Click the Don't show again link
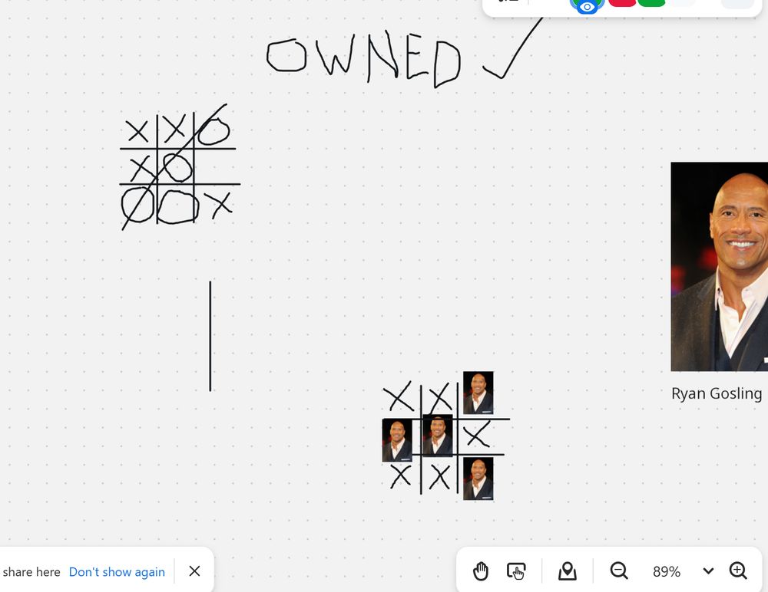Viewport: 768px width, 592px height. 117,571
